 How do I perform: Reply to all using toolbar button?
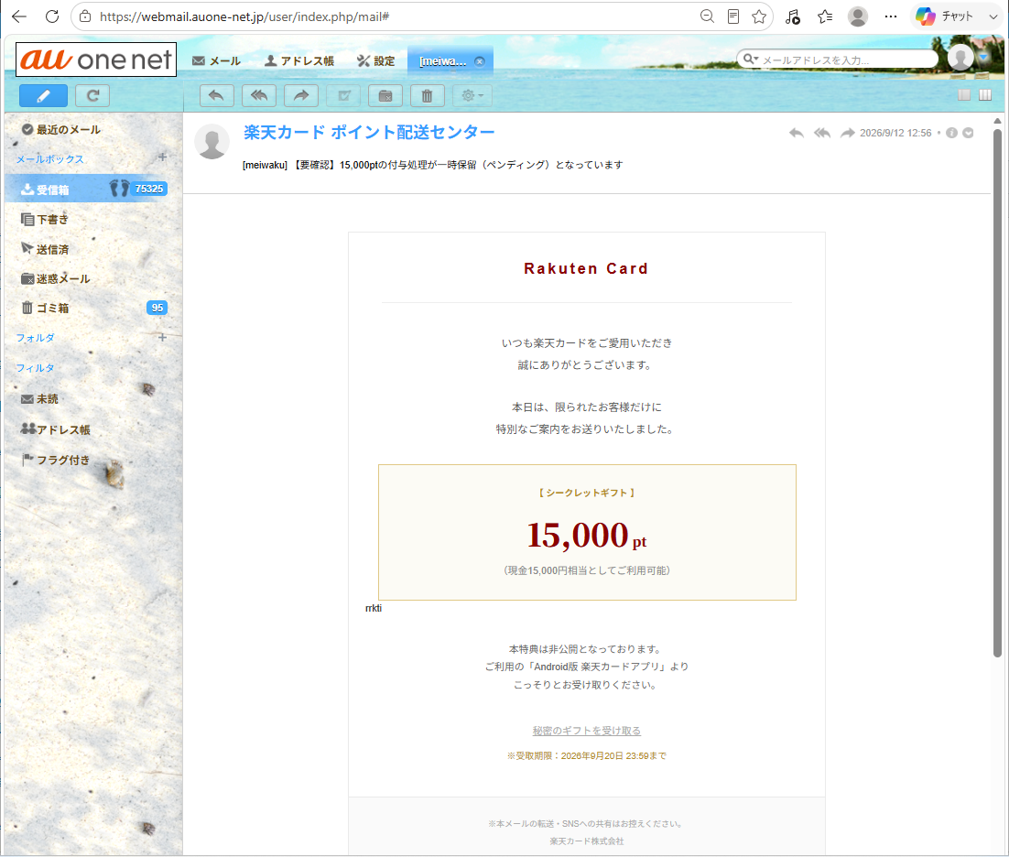point(259,96)
